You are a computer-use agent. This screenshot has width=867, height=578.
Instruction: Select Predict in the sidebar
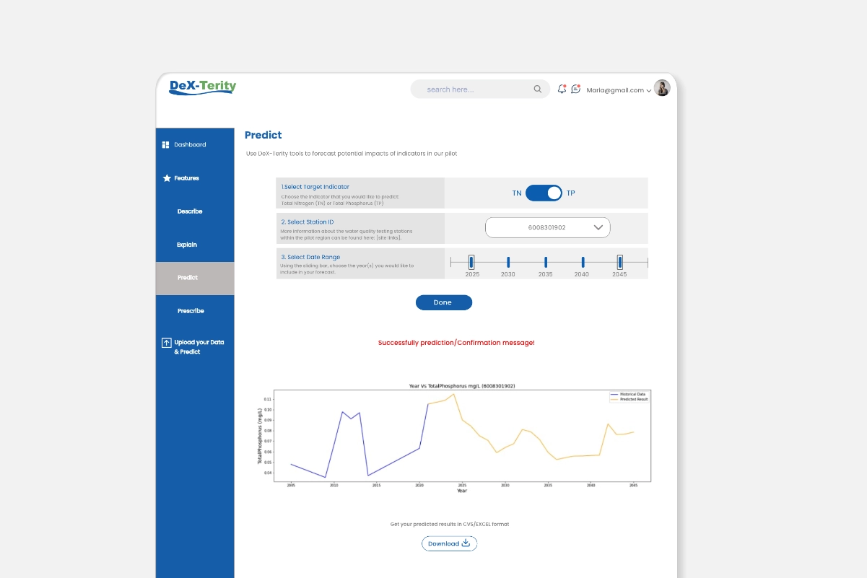(195, 278)
